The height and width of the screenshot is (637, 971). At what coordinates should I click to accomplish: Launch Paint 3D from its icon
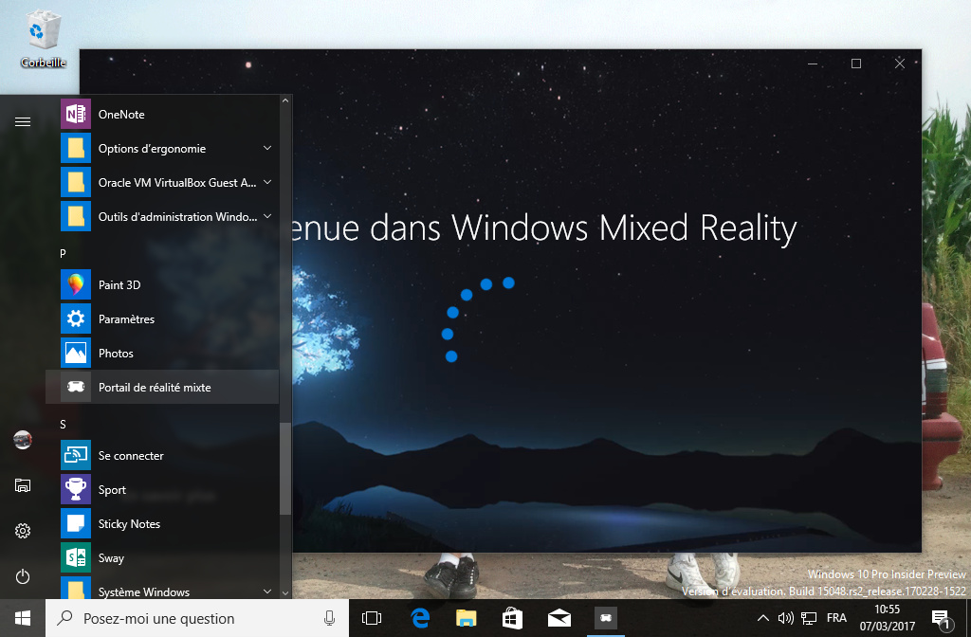(76, 284)
